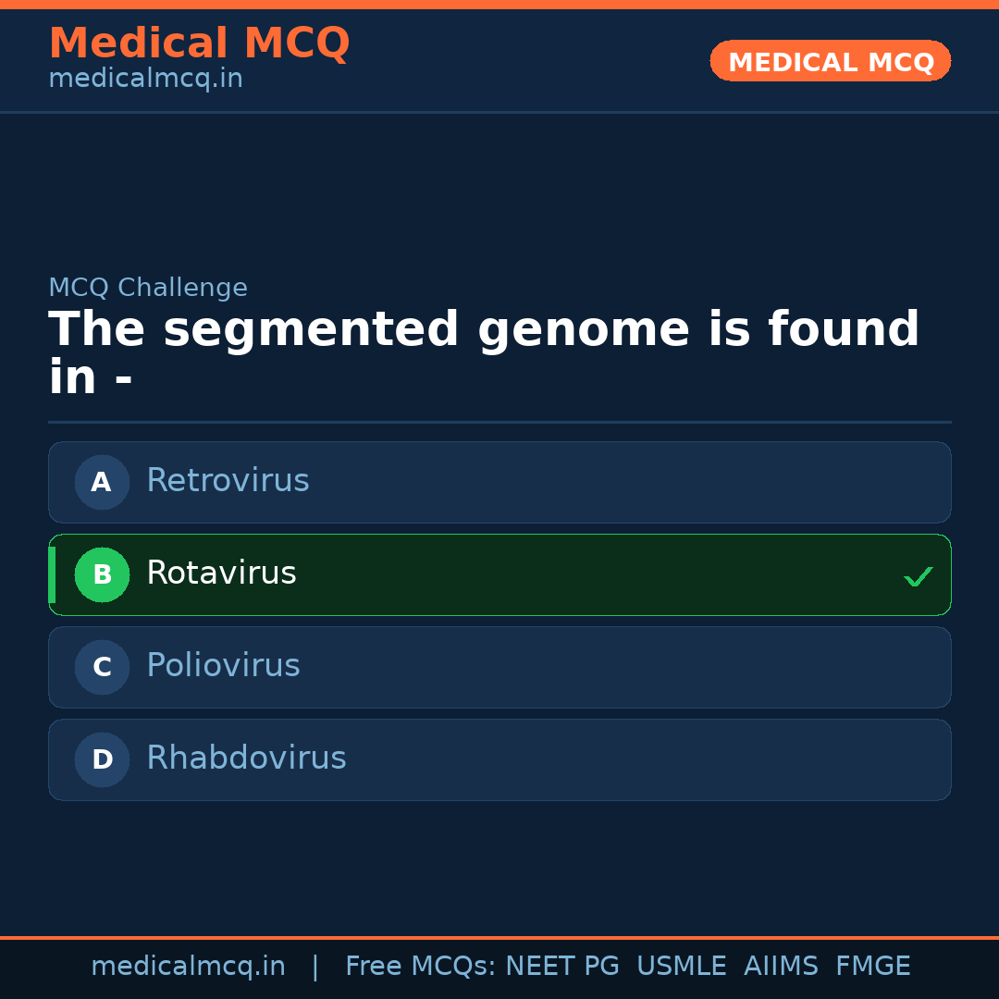The image size is (999, 999).
Task: Click the green checkmark icon
Action: pyautogui.click(x=918, y=577)
